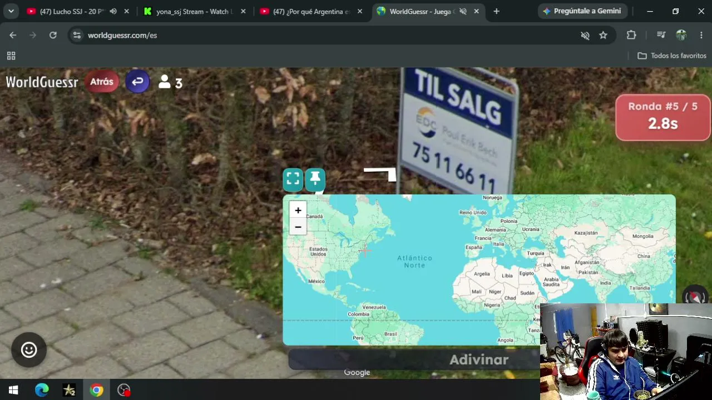712x400 pixels.
Task: Switch to the yona_ssj Stream tab
Action: point(189,11)
